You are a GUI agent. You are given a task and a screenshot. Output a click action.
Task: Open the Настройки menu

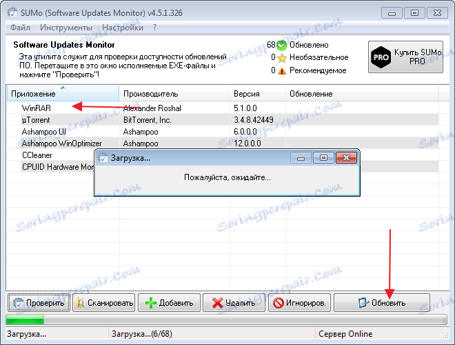coord(123,28)
